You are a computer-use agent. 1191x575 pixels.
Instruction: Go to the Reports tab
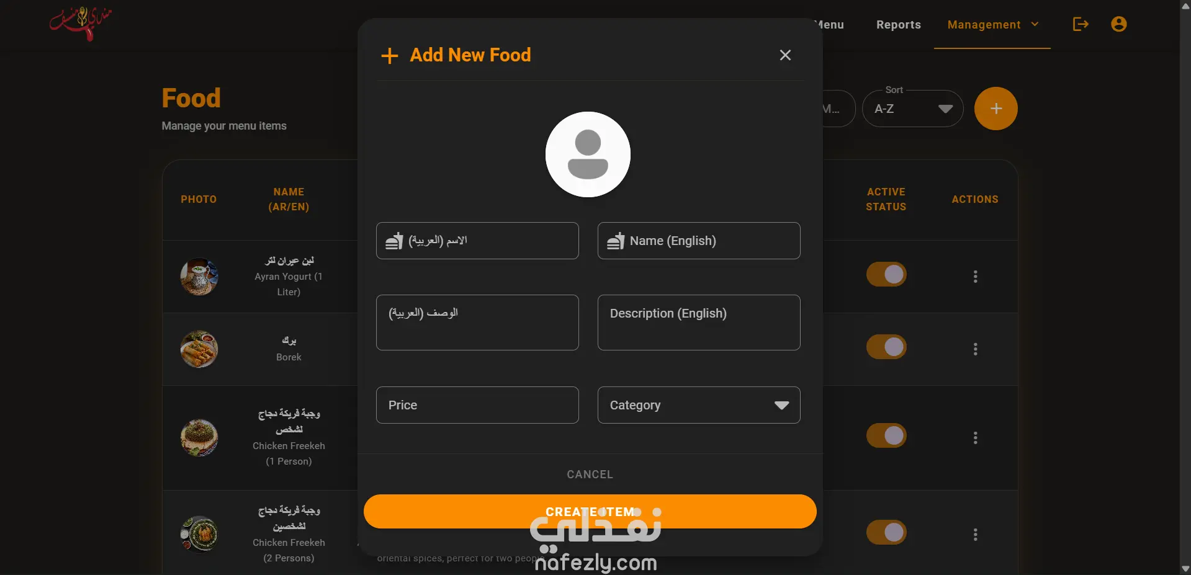(x=898, y=25)
